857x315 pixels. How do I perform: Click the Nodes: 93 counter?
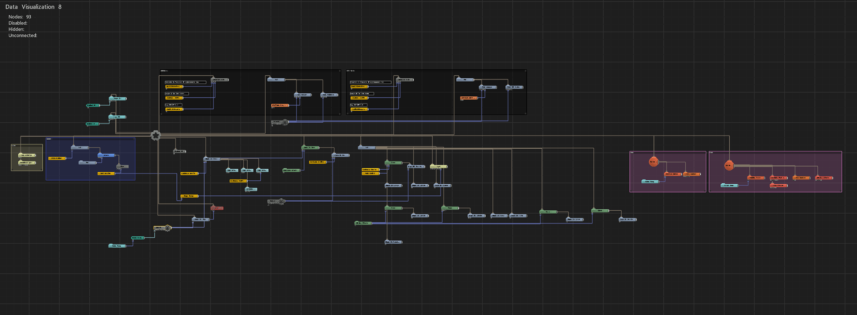(x=20, y=17)
